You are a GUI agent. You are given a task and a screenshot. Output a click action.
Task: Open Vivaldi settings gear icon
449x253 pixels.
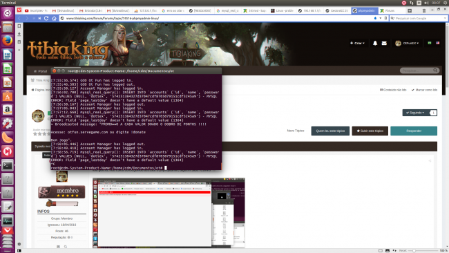click(19, 244)
